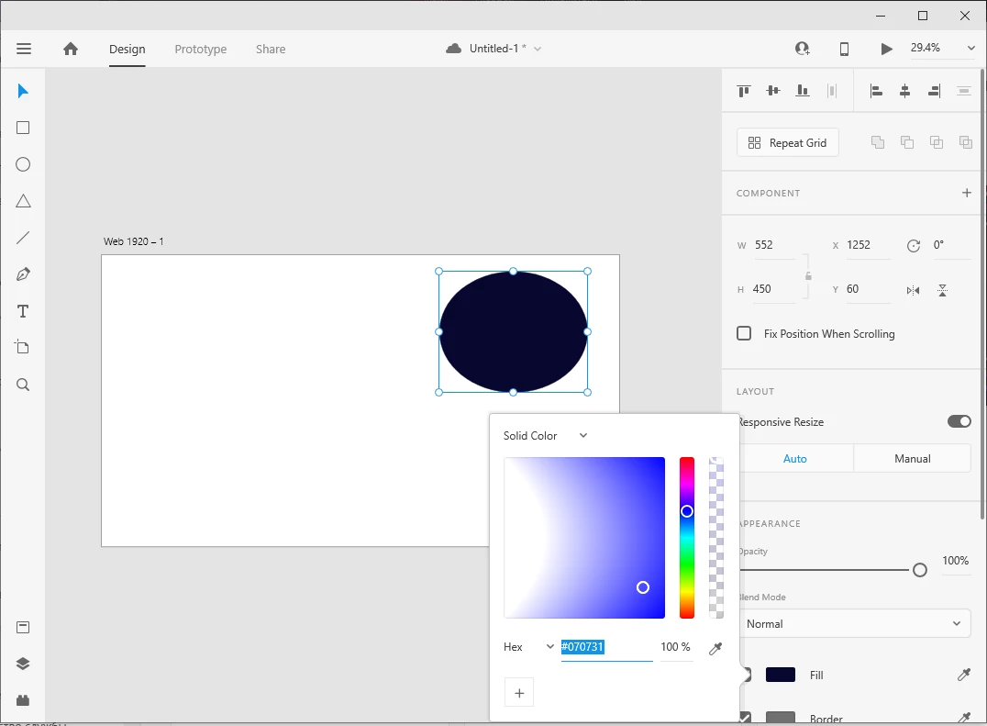Open the hamburger main menu
This screenshot has height=726, width=987.
(24, 49)
